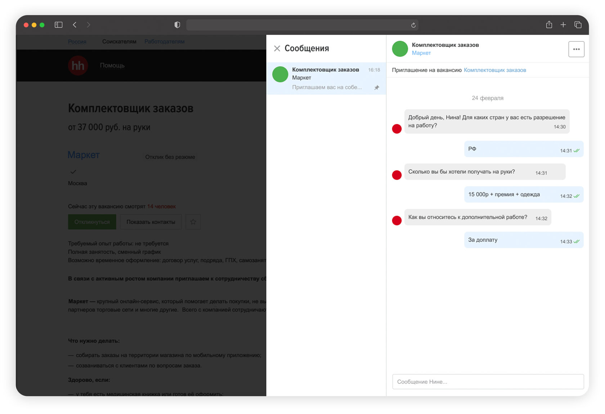Click 'Как вы относитесь к дополнительной работе?' message
The height and width of the screenshot is (414, 605).
478,217
